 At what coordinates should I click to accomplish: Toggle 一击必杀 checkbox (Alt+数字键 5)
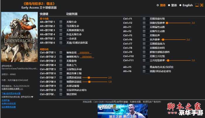pyautogui.click(x=61, y=39)
